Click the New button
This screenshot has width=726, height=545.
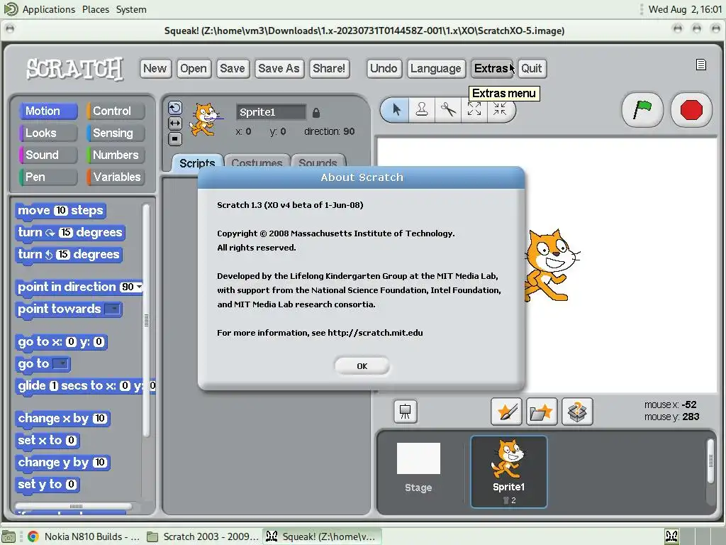(155, 69)
